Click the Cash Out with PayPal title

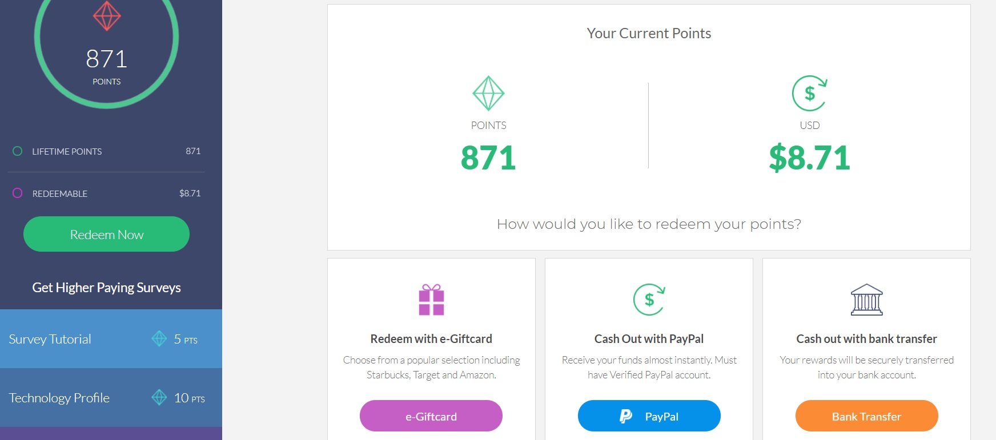click(649, 339)
